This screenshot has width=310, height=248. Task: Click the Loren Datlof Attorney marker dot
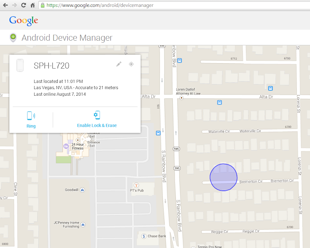tap(181, 98)
